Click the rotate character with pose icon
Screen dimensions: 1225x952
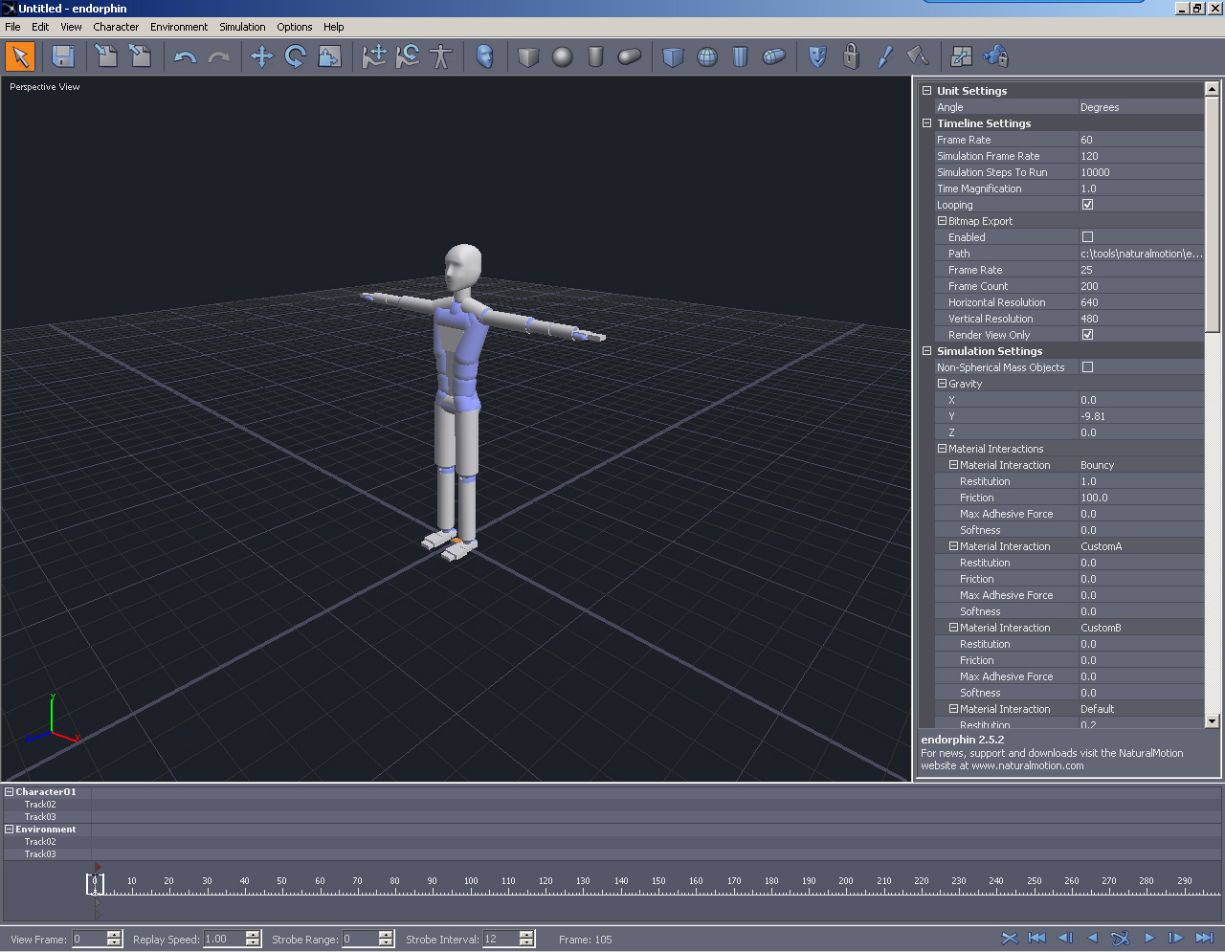[408, 56]
